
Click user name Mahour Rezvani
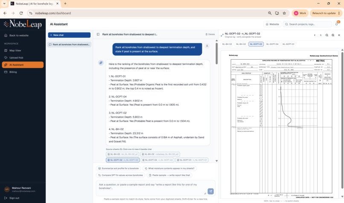[x=21, y=188]
